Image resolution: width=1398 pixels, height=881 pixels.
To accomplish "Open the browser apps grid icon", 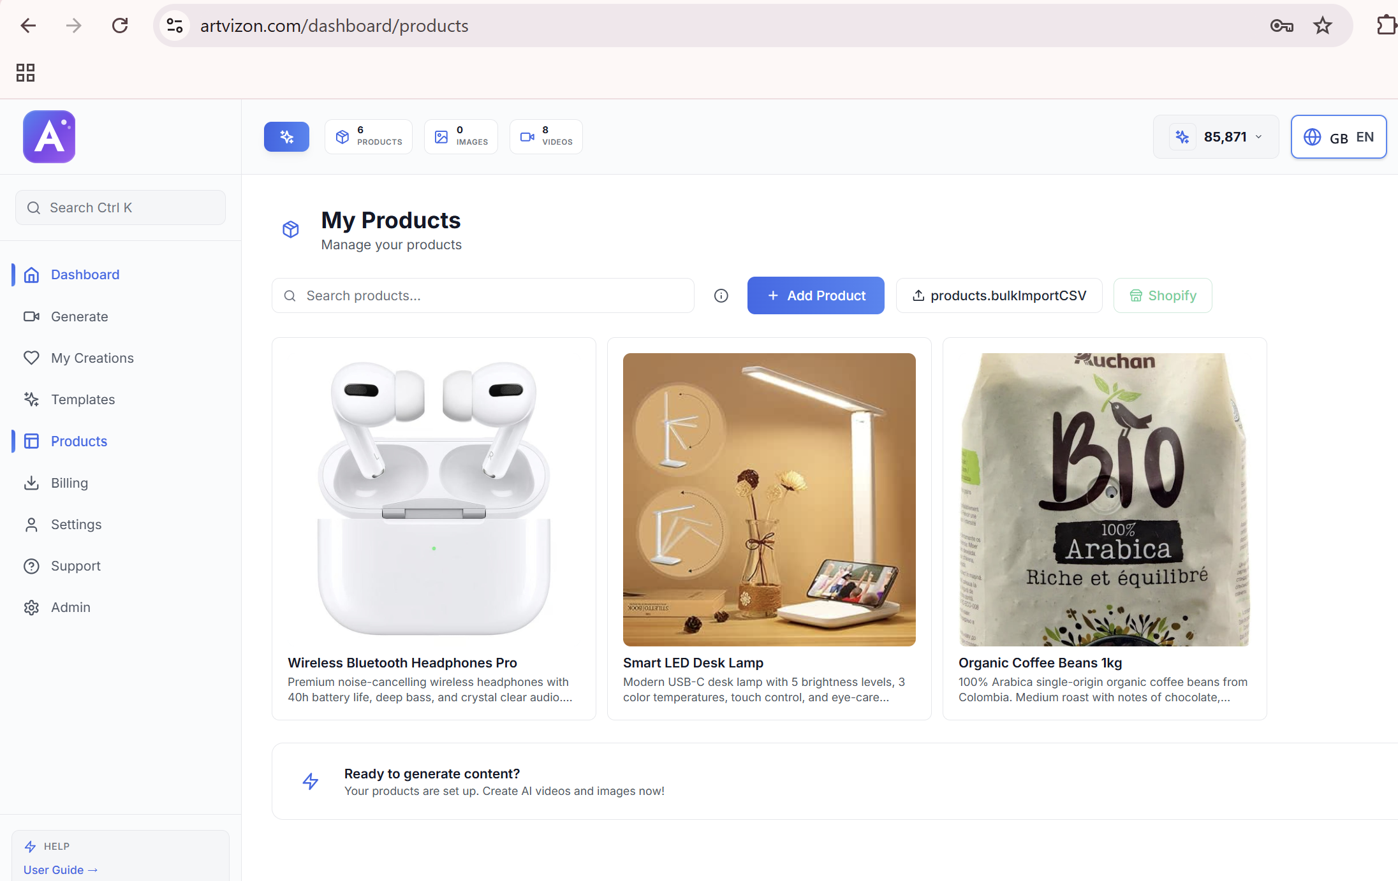I will pos(26,73).
